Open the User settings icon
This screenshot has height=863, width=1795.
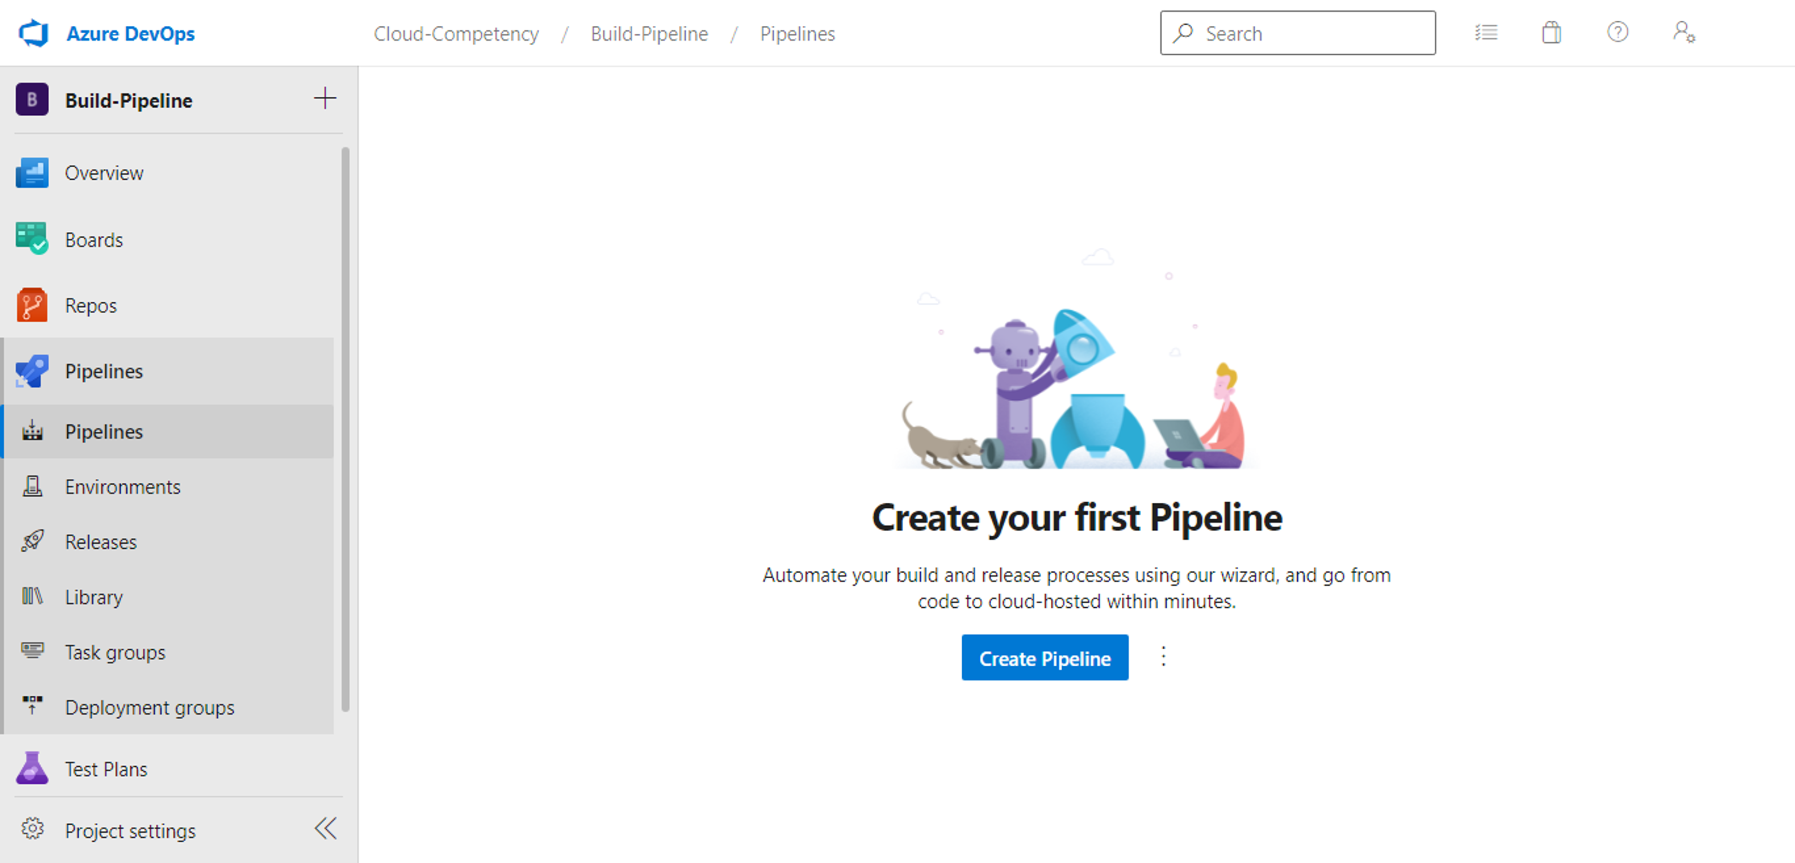click(1683, 32)
